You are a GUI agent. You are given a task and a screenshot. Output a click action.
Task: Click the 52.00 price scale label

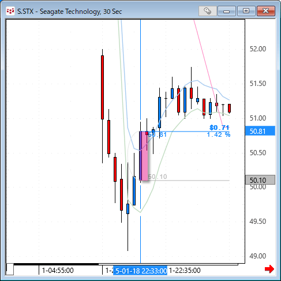tap(258, 49)
